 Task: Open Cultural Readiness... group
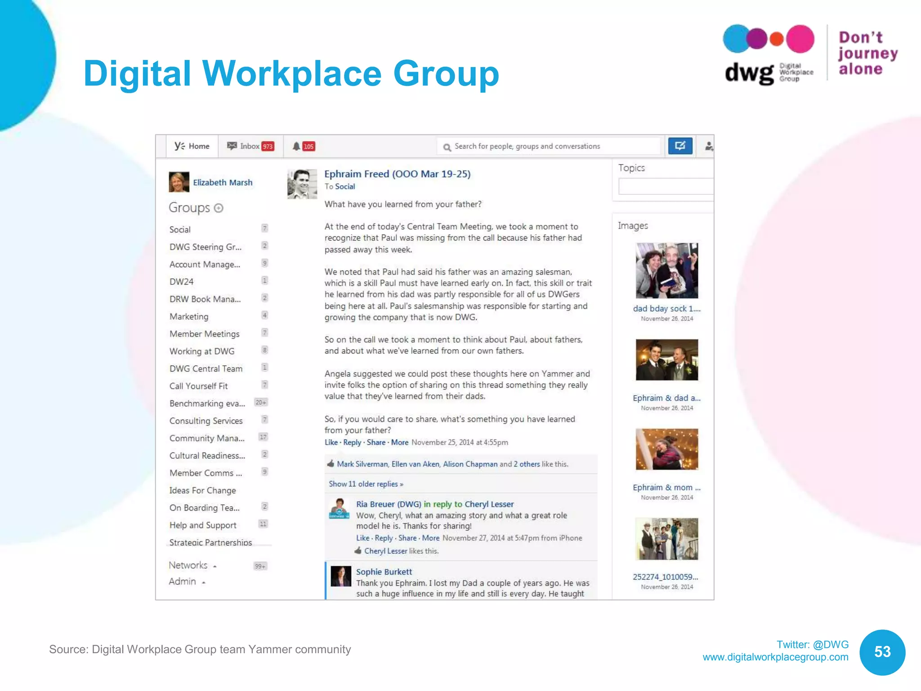pyautogui.click(x=207, y=456)
